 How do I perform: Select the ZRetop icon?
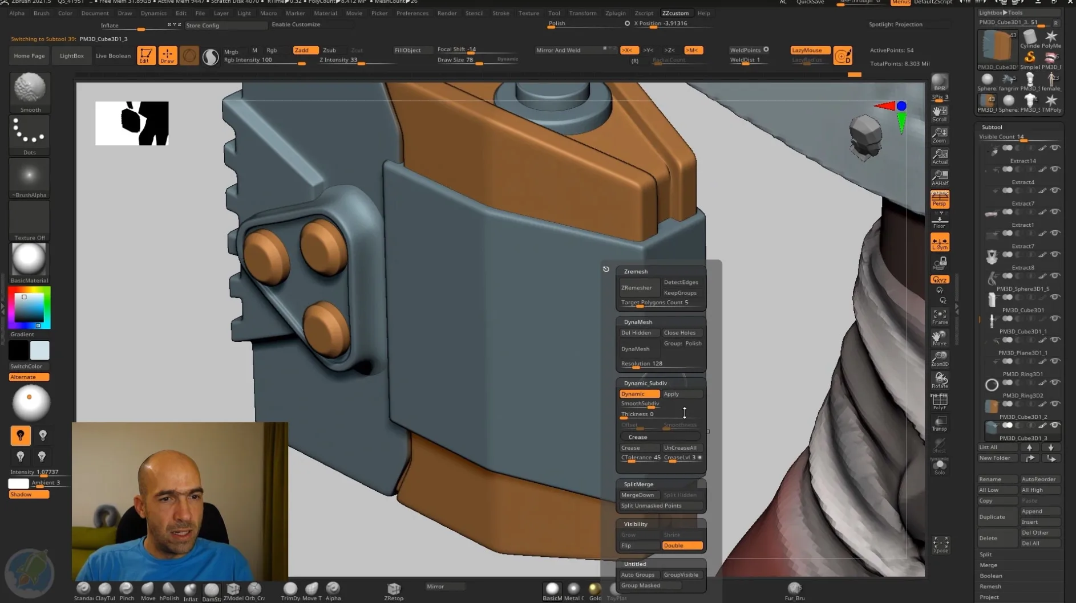tap(394, 591)
